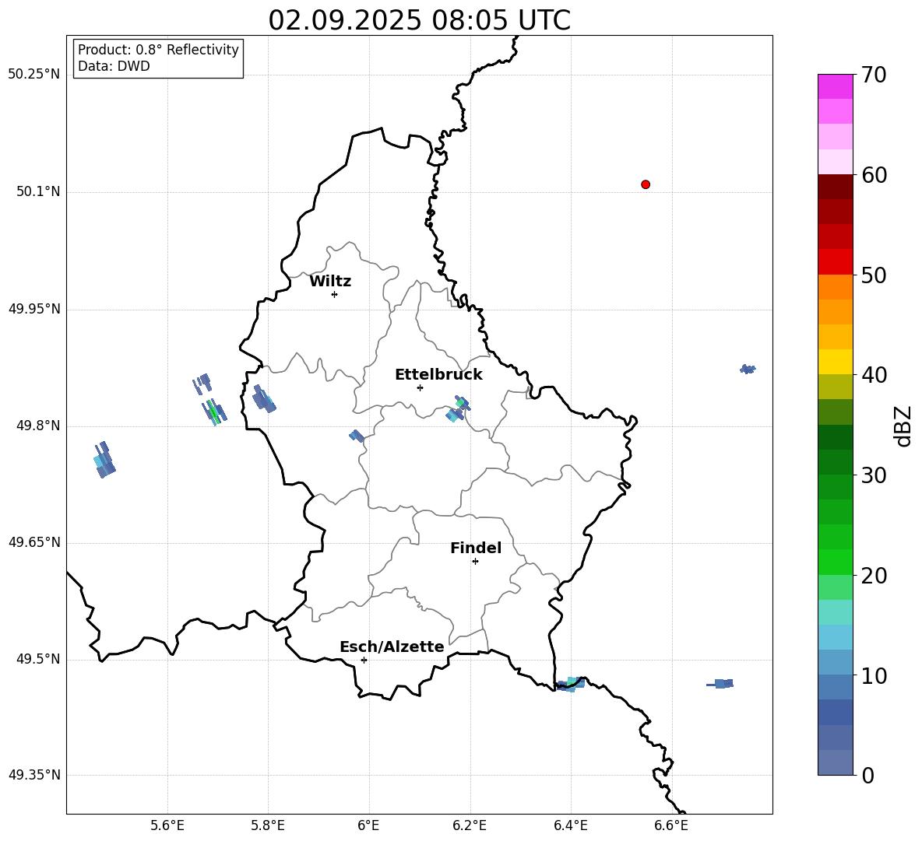Click the 10 label on the colorbar

[874, 676]
